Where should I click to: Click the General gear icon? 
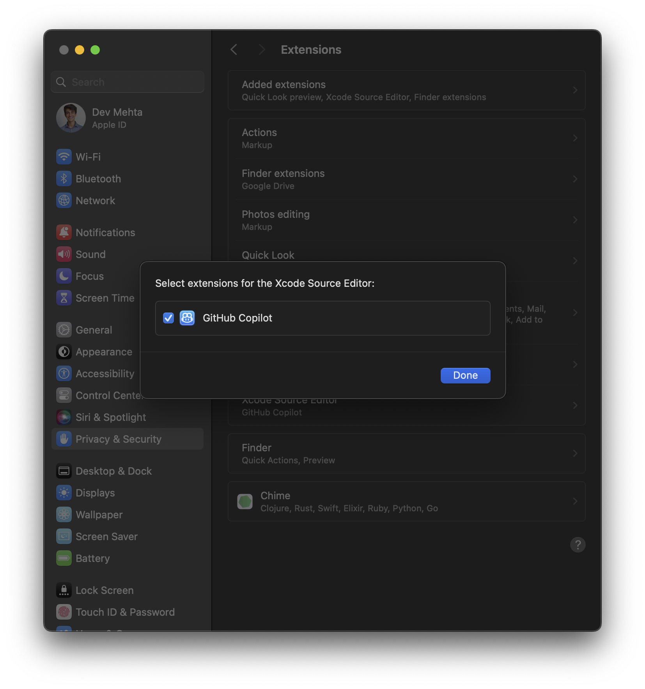[x=64, y=330]
